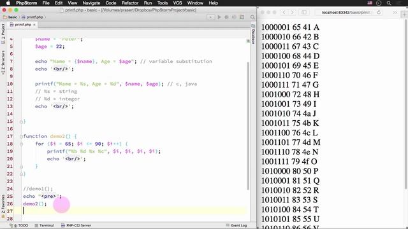
Task: Click the Run play icon in PhpStorm toolbar
Action: click(x=219, y=17)
